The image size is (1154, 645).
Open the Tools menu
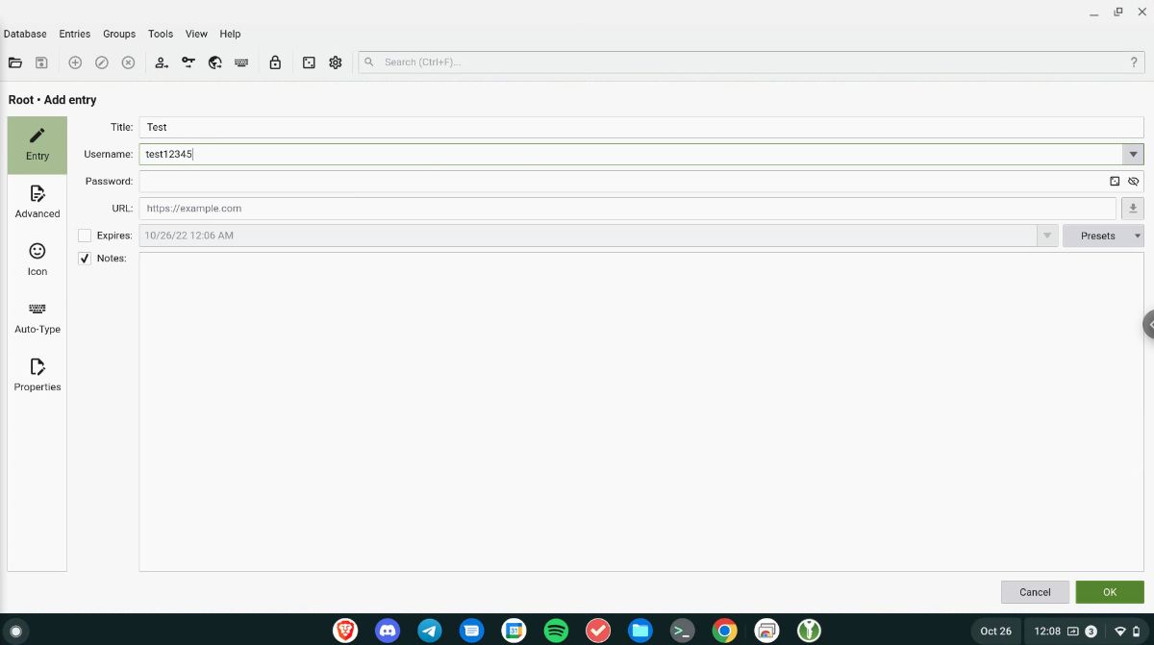(161, 34)
